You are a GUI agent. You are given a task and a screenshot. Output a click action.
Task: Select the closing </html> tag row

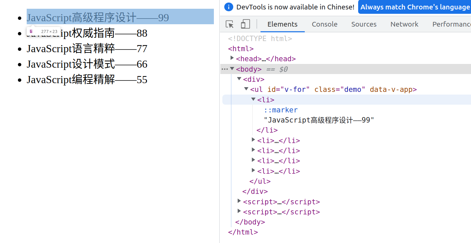pos(243,232)
